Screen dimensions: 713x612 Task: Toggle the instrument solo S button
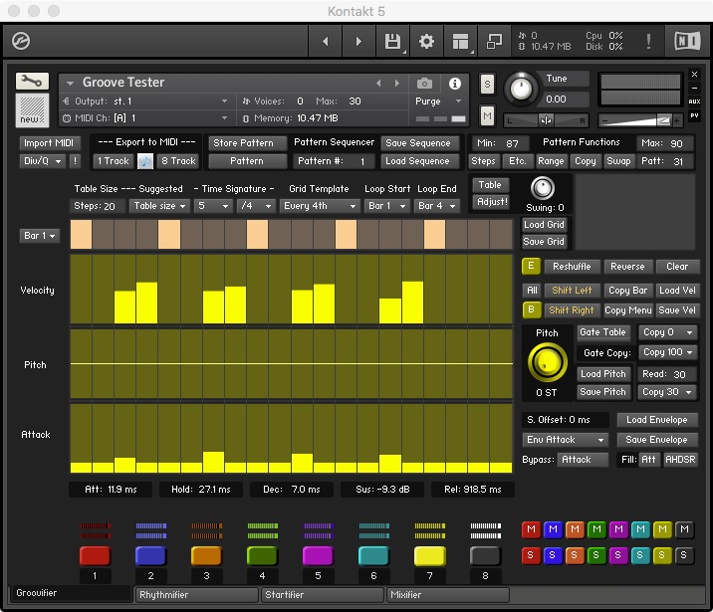(x=487, y=85)
